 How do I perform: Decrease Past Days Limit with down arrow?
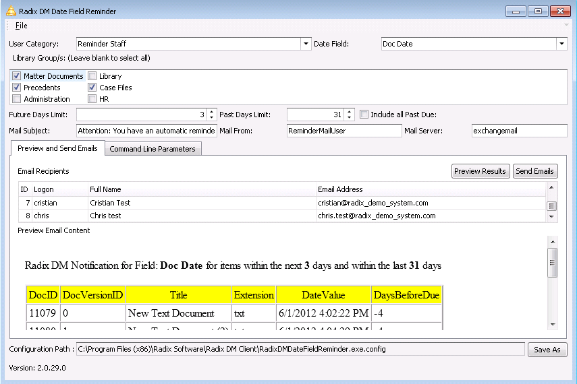click(349, 118)
